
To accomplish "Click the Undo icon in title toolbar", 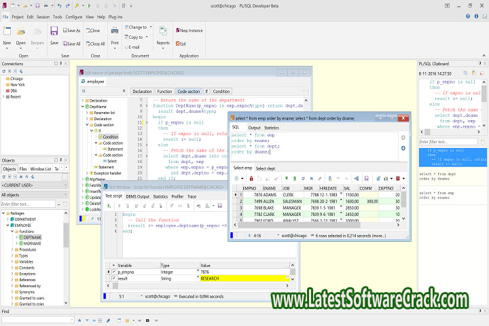I will pyautogui.click(x=59, y=5).
